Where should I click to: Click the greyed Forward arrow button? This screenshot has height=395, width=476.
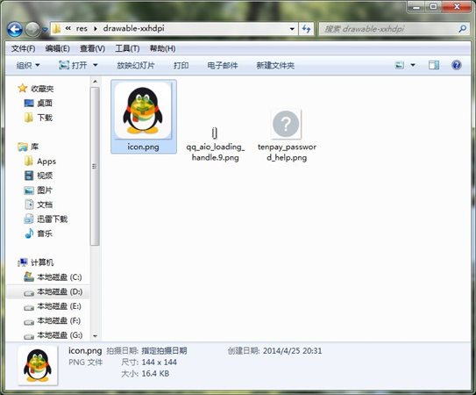pyautogui.click(x=32, y=30)
